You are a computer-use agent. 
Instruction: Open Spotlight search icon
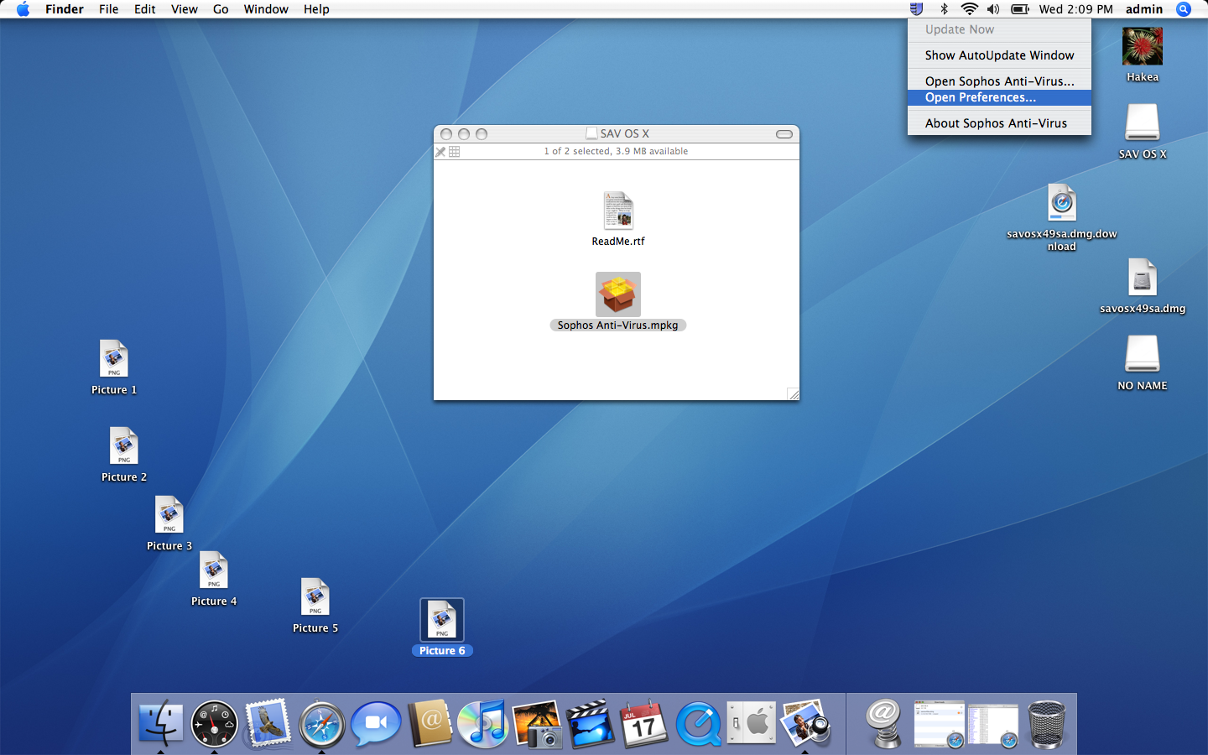[x=1184, y=9]
